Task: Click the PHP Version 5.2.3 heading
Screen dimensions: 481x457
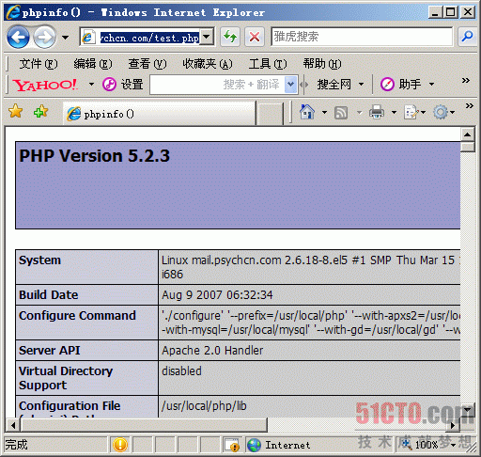Action: [x=94, y=156]
